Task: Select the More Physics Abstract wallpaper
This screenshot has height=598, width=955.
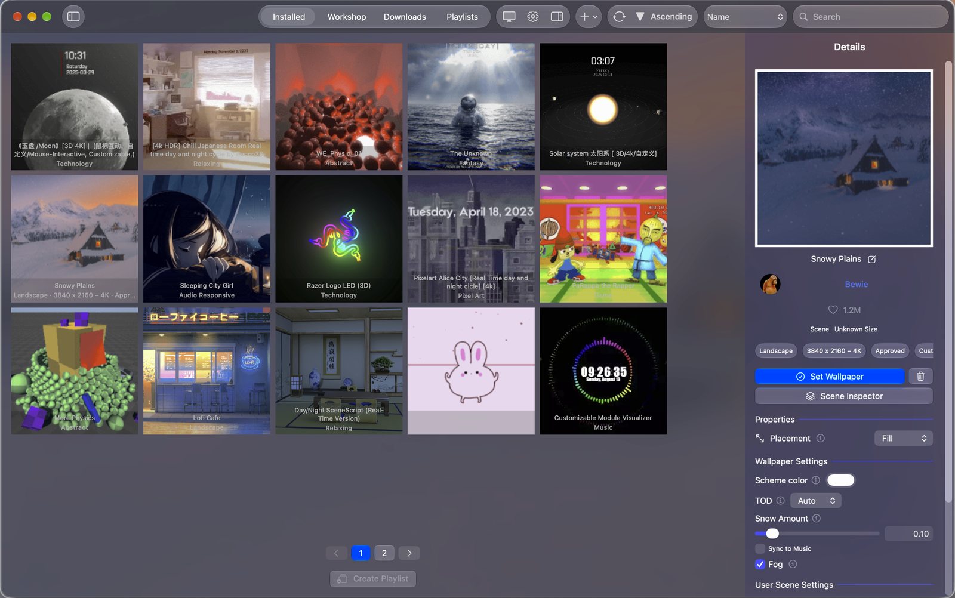Action: pyautogui.click(x=75, y=371)
